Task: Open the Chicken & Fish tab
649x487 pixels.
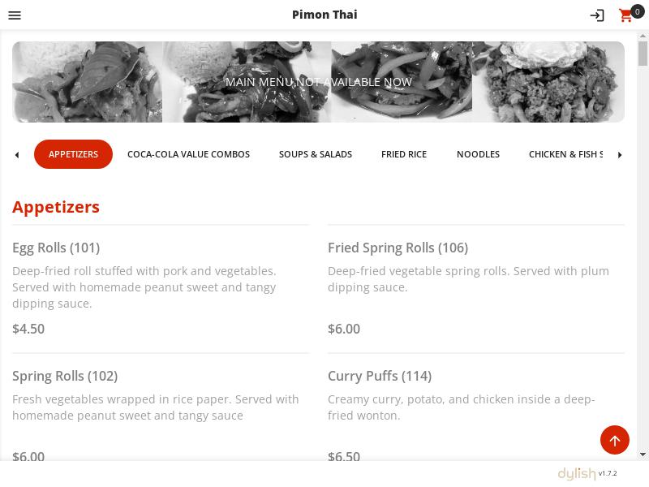Action: pos(565,154)
